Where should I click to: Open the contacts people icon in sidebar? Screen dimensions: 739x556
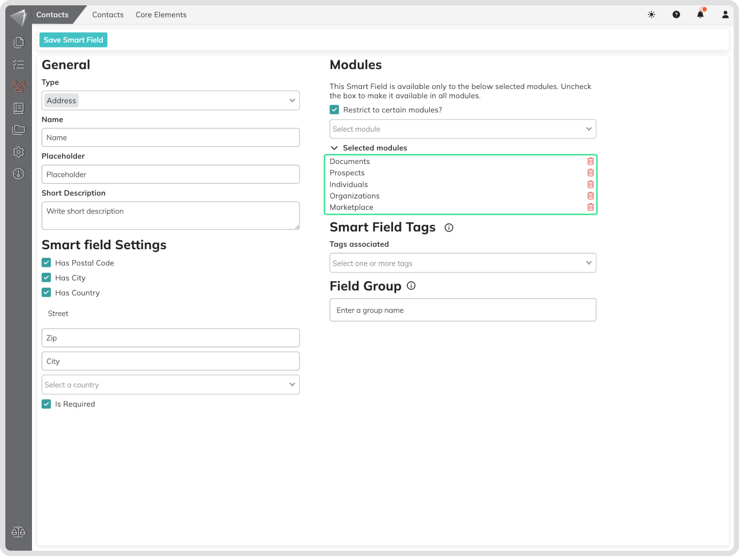19,86
